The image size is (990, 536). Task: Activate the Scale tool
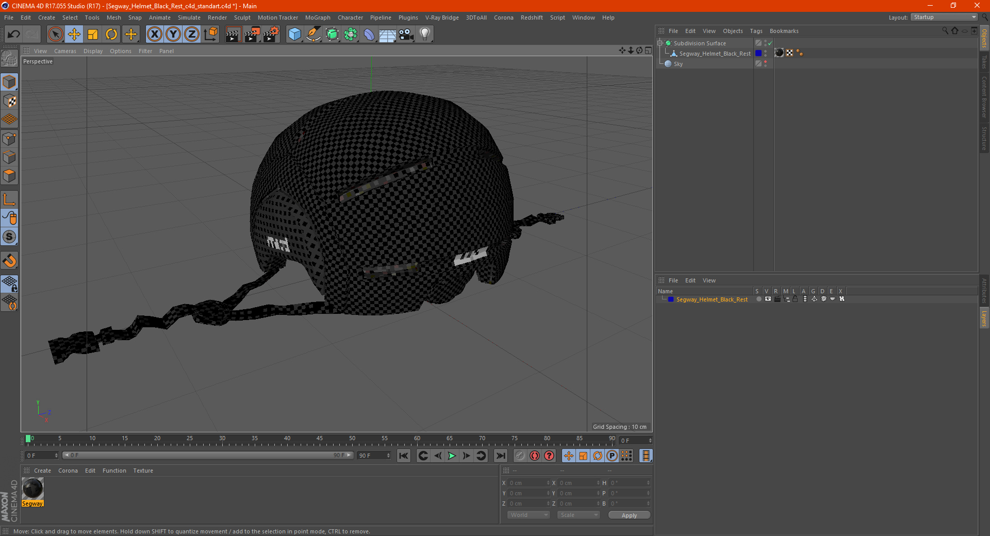[93, 35]
